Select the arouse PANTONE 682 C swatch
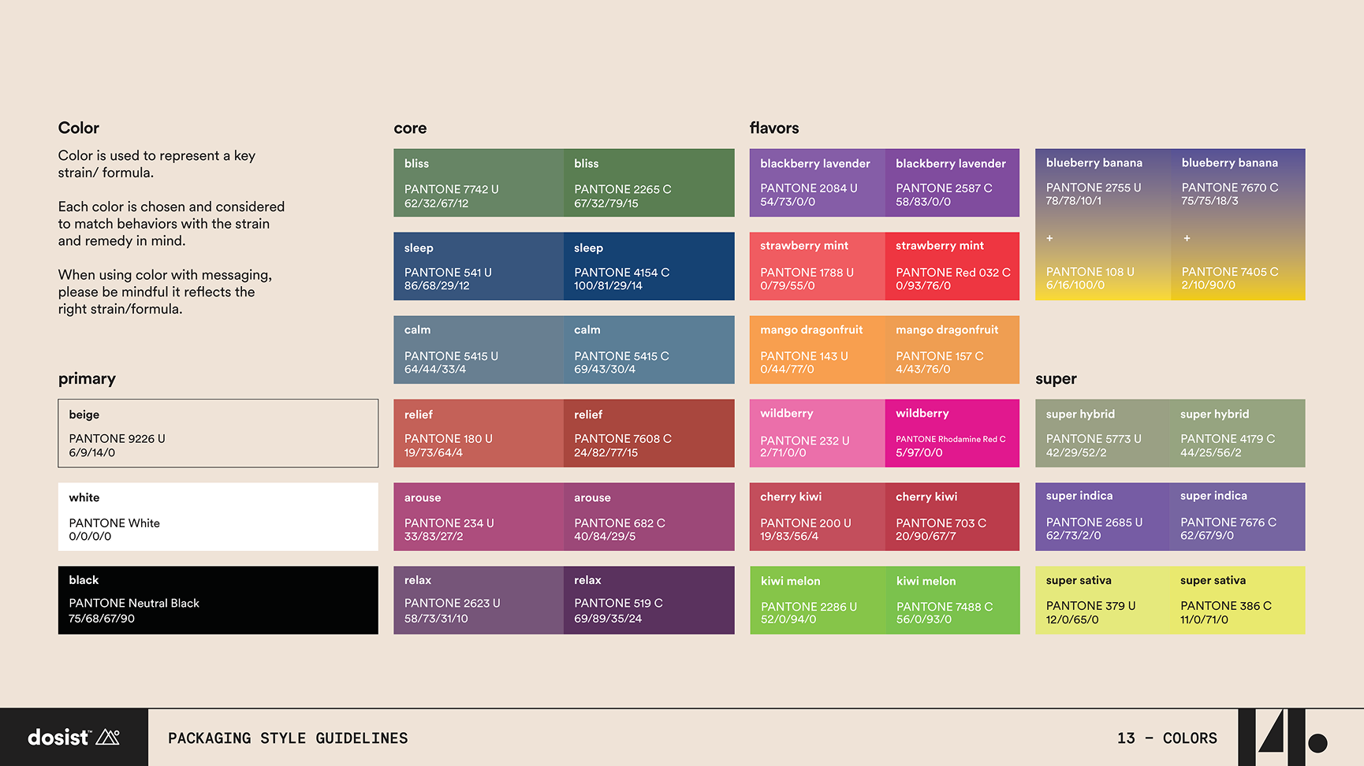This screenshot has height=766, width=1364. [649, 517]
